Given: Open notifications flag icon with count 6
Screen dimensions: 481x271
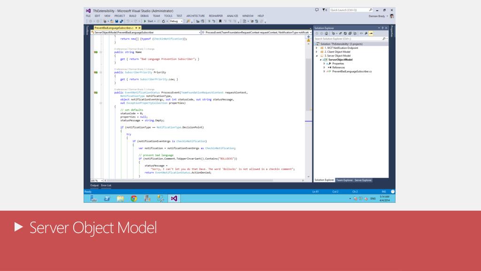Looking at the screenshot, I should [x=325, y=10].
